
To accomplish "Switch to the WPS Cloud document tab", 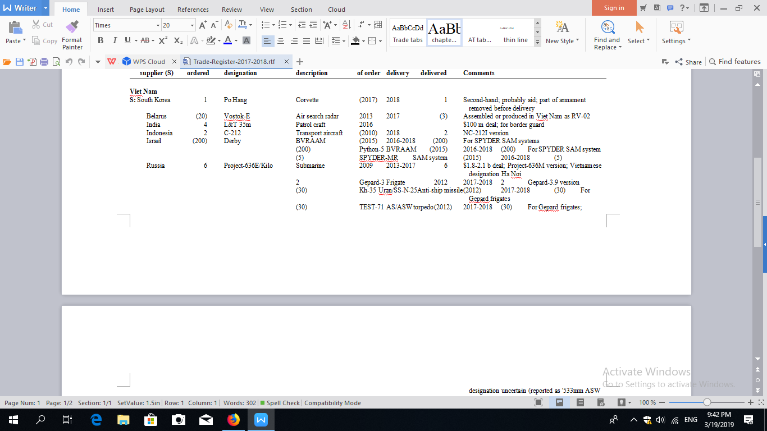I will coord(149,62).
